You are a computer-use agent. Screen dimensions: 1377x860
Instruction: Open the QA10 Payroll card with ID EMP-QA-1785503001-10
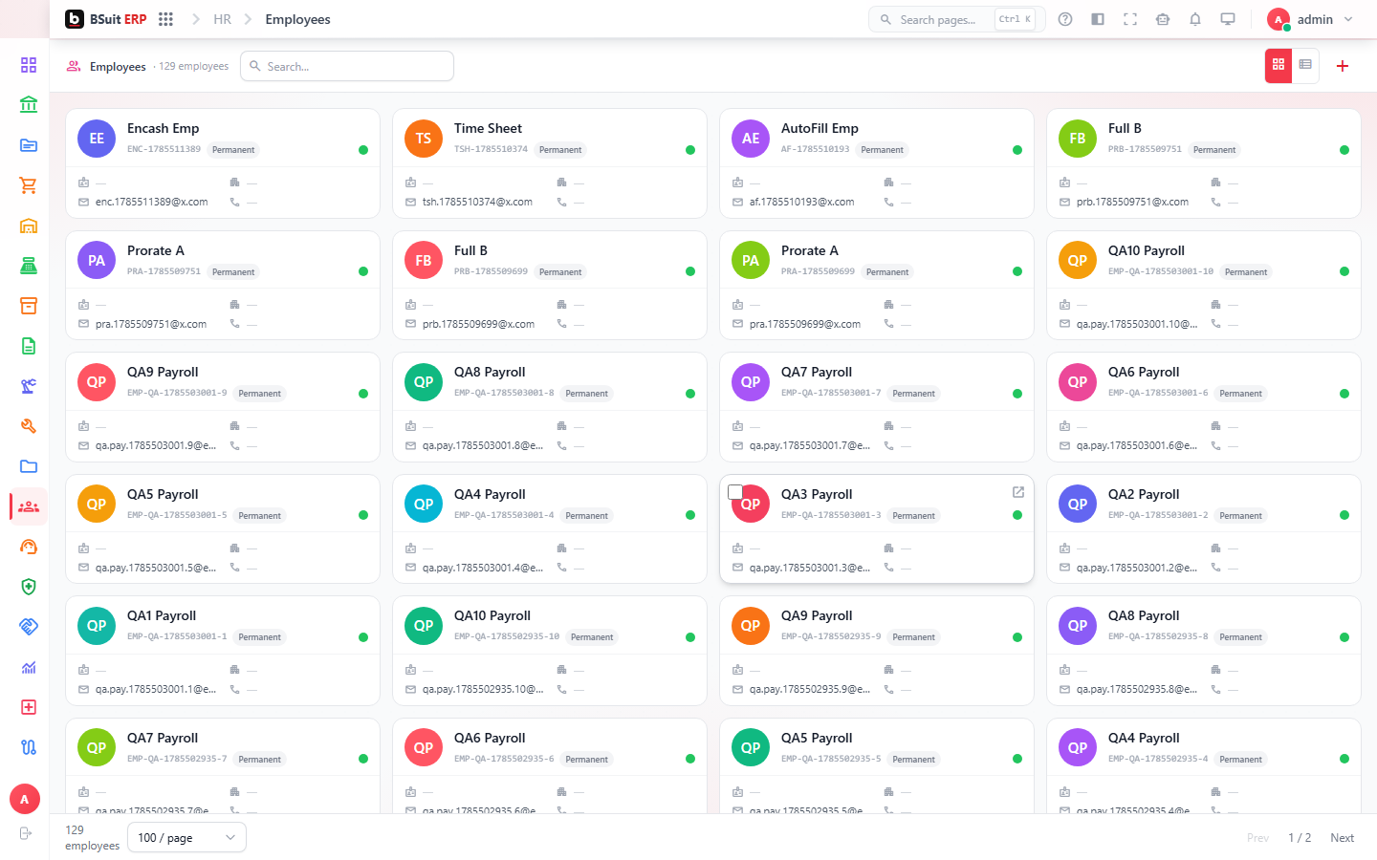(1204, 285)
